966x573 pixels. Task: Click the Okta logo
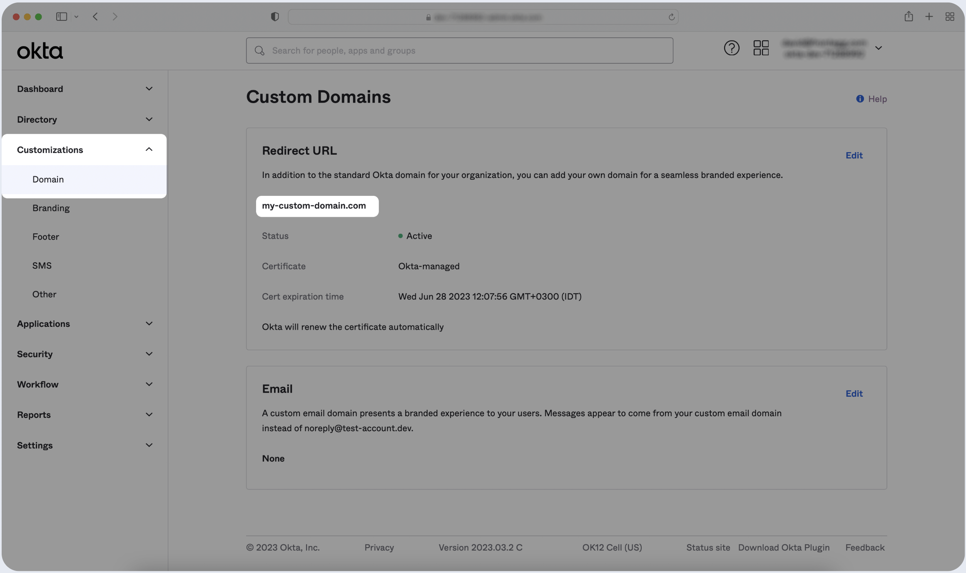point(40,51)
